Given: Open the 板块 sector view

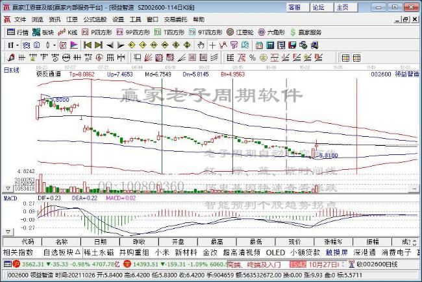Looking at the screenshot, I should pos(43,32).
